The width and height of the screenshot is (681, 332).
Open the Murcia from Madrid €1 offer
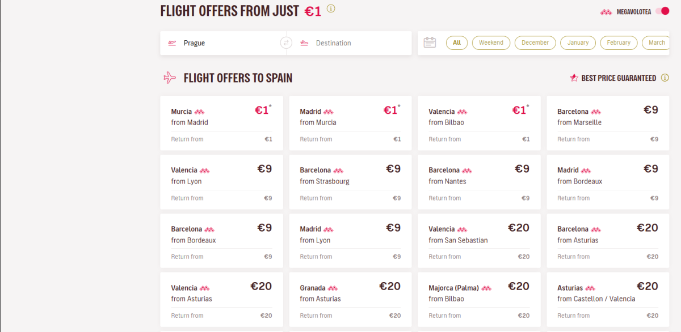[x=221, y=123]
